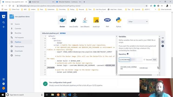Open a new browser tab
Image resolution: width=173 pixels, height=97 pixels.
84,2
